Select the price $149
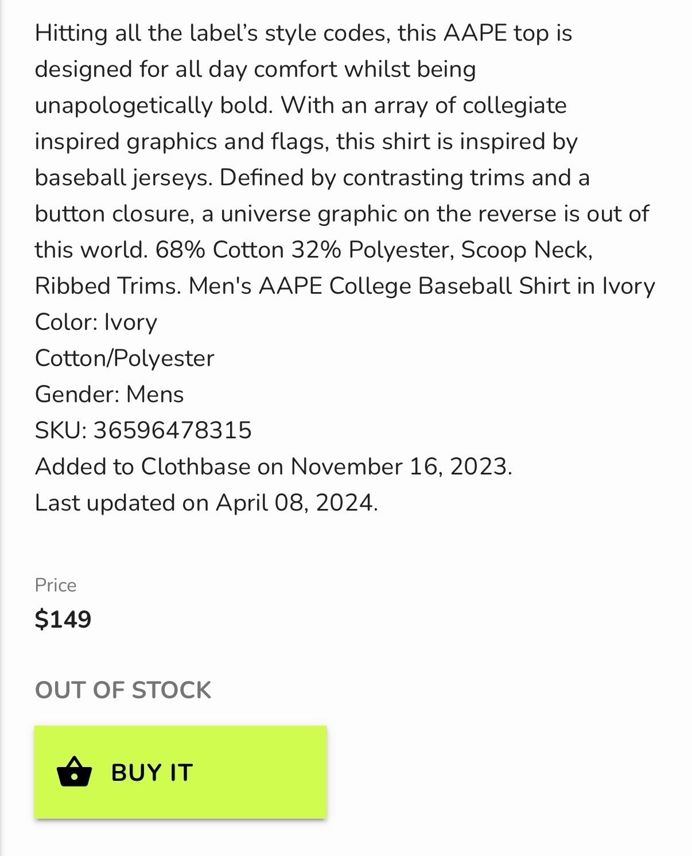Image resolution: width=692 pixels, height=856 pixels. 63,620
